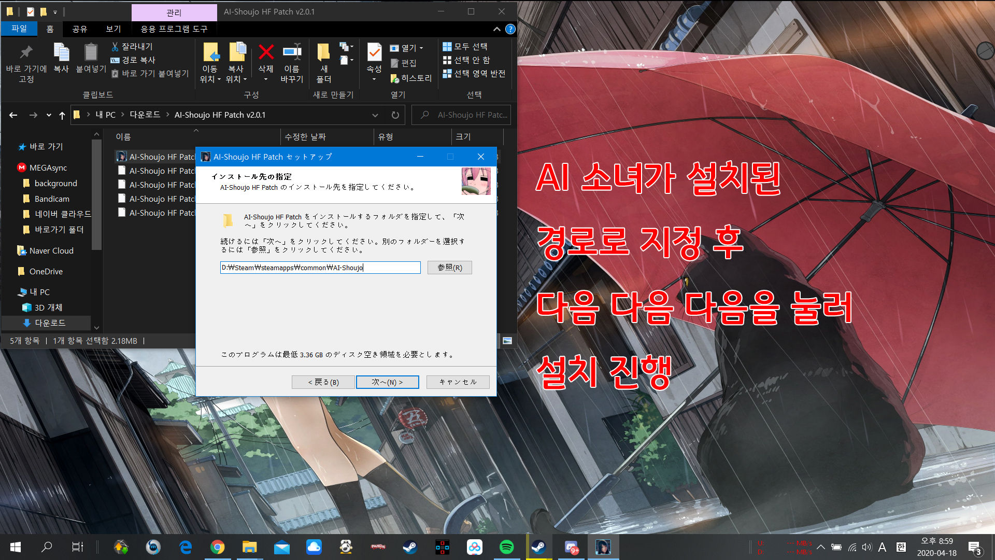Click 다운로드 in the address breadcrumb
The image size is (995, 560).
145,115
